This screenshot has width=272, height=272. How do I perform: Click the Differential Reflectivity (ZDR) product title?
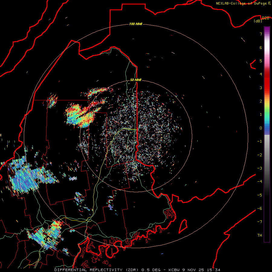(96, 270)
